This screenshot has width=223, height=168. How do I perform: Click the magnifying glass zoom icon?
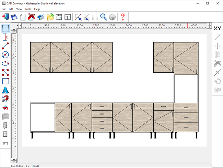pyautogui.click(x=103, y=17)
